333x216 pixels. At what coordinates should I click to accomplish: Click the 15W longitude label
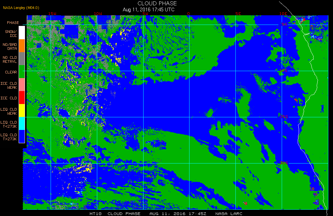coord(52,14)
